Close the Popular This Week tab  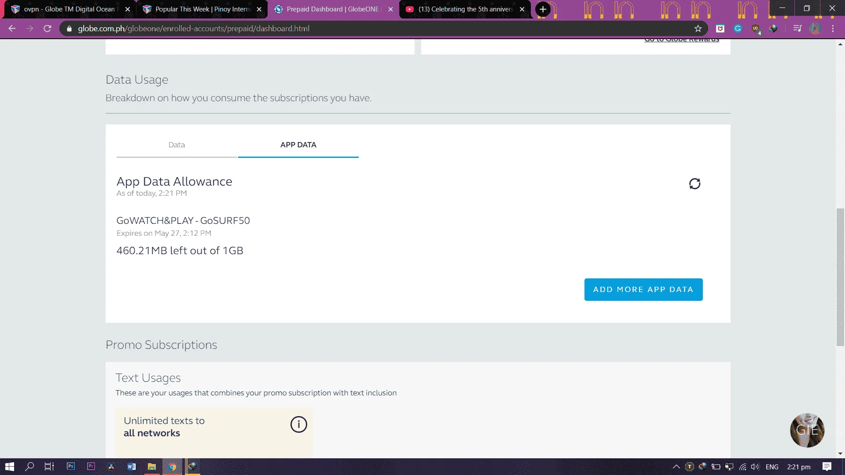(259, 9)
